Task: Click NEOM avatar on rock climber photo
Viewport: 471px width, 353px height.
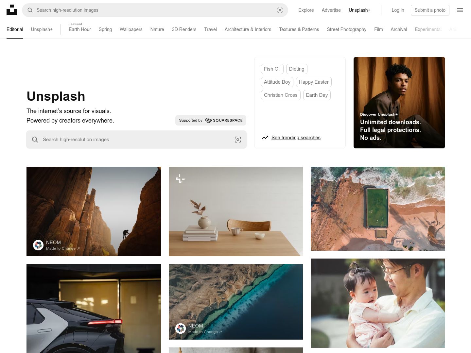Action: pyautogui.click(x=38, y=245)
